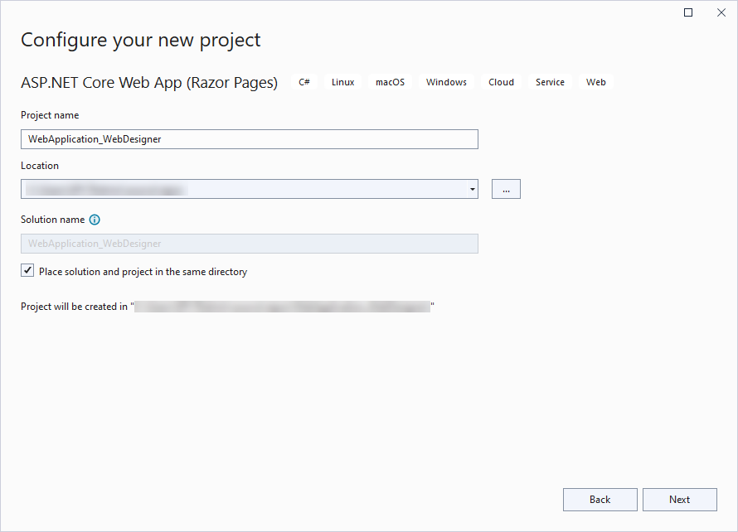Click the macOS tag

[x=390, y=82]
